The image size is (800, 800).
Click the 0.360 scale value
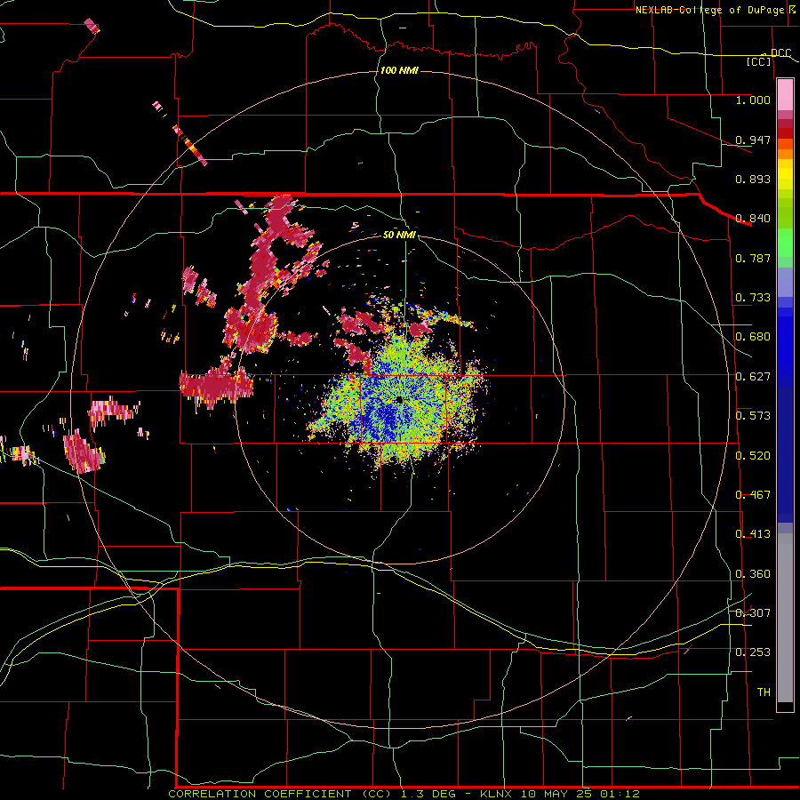coord(753,574)
